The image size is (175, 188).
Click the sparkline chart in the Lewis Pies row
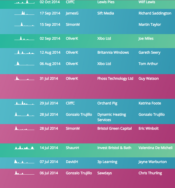24,2
